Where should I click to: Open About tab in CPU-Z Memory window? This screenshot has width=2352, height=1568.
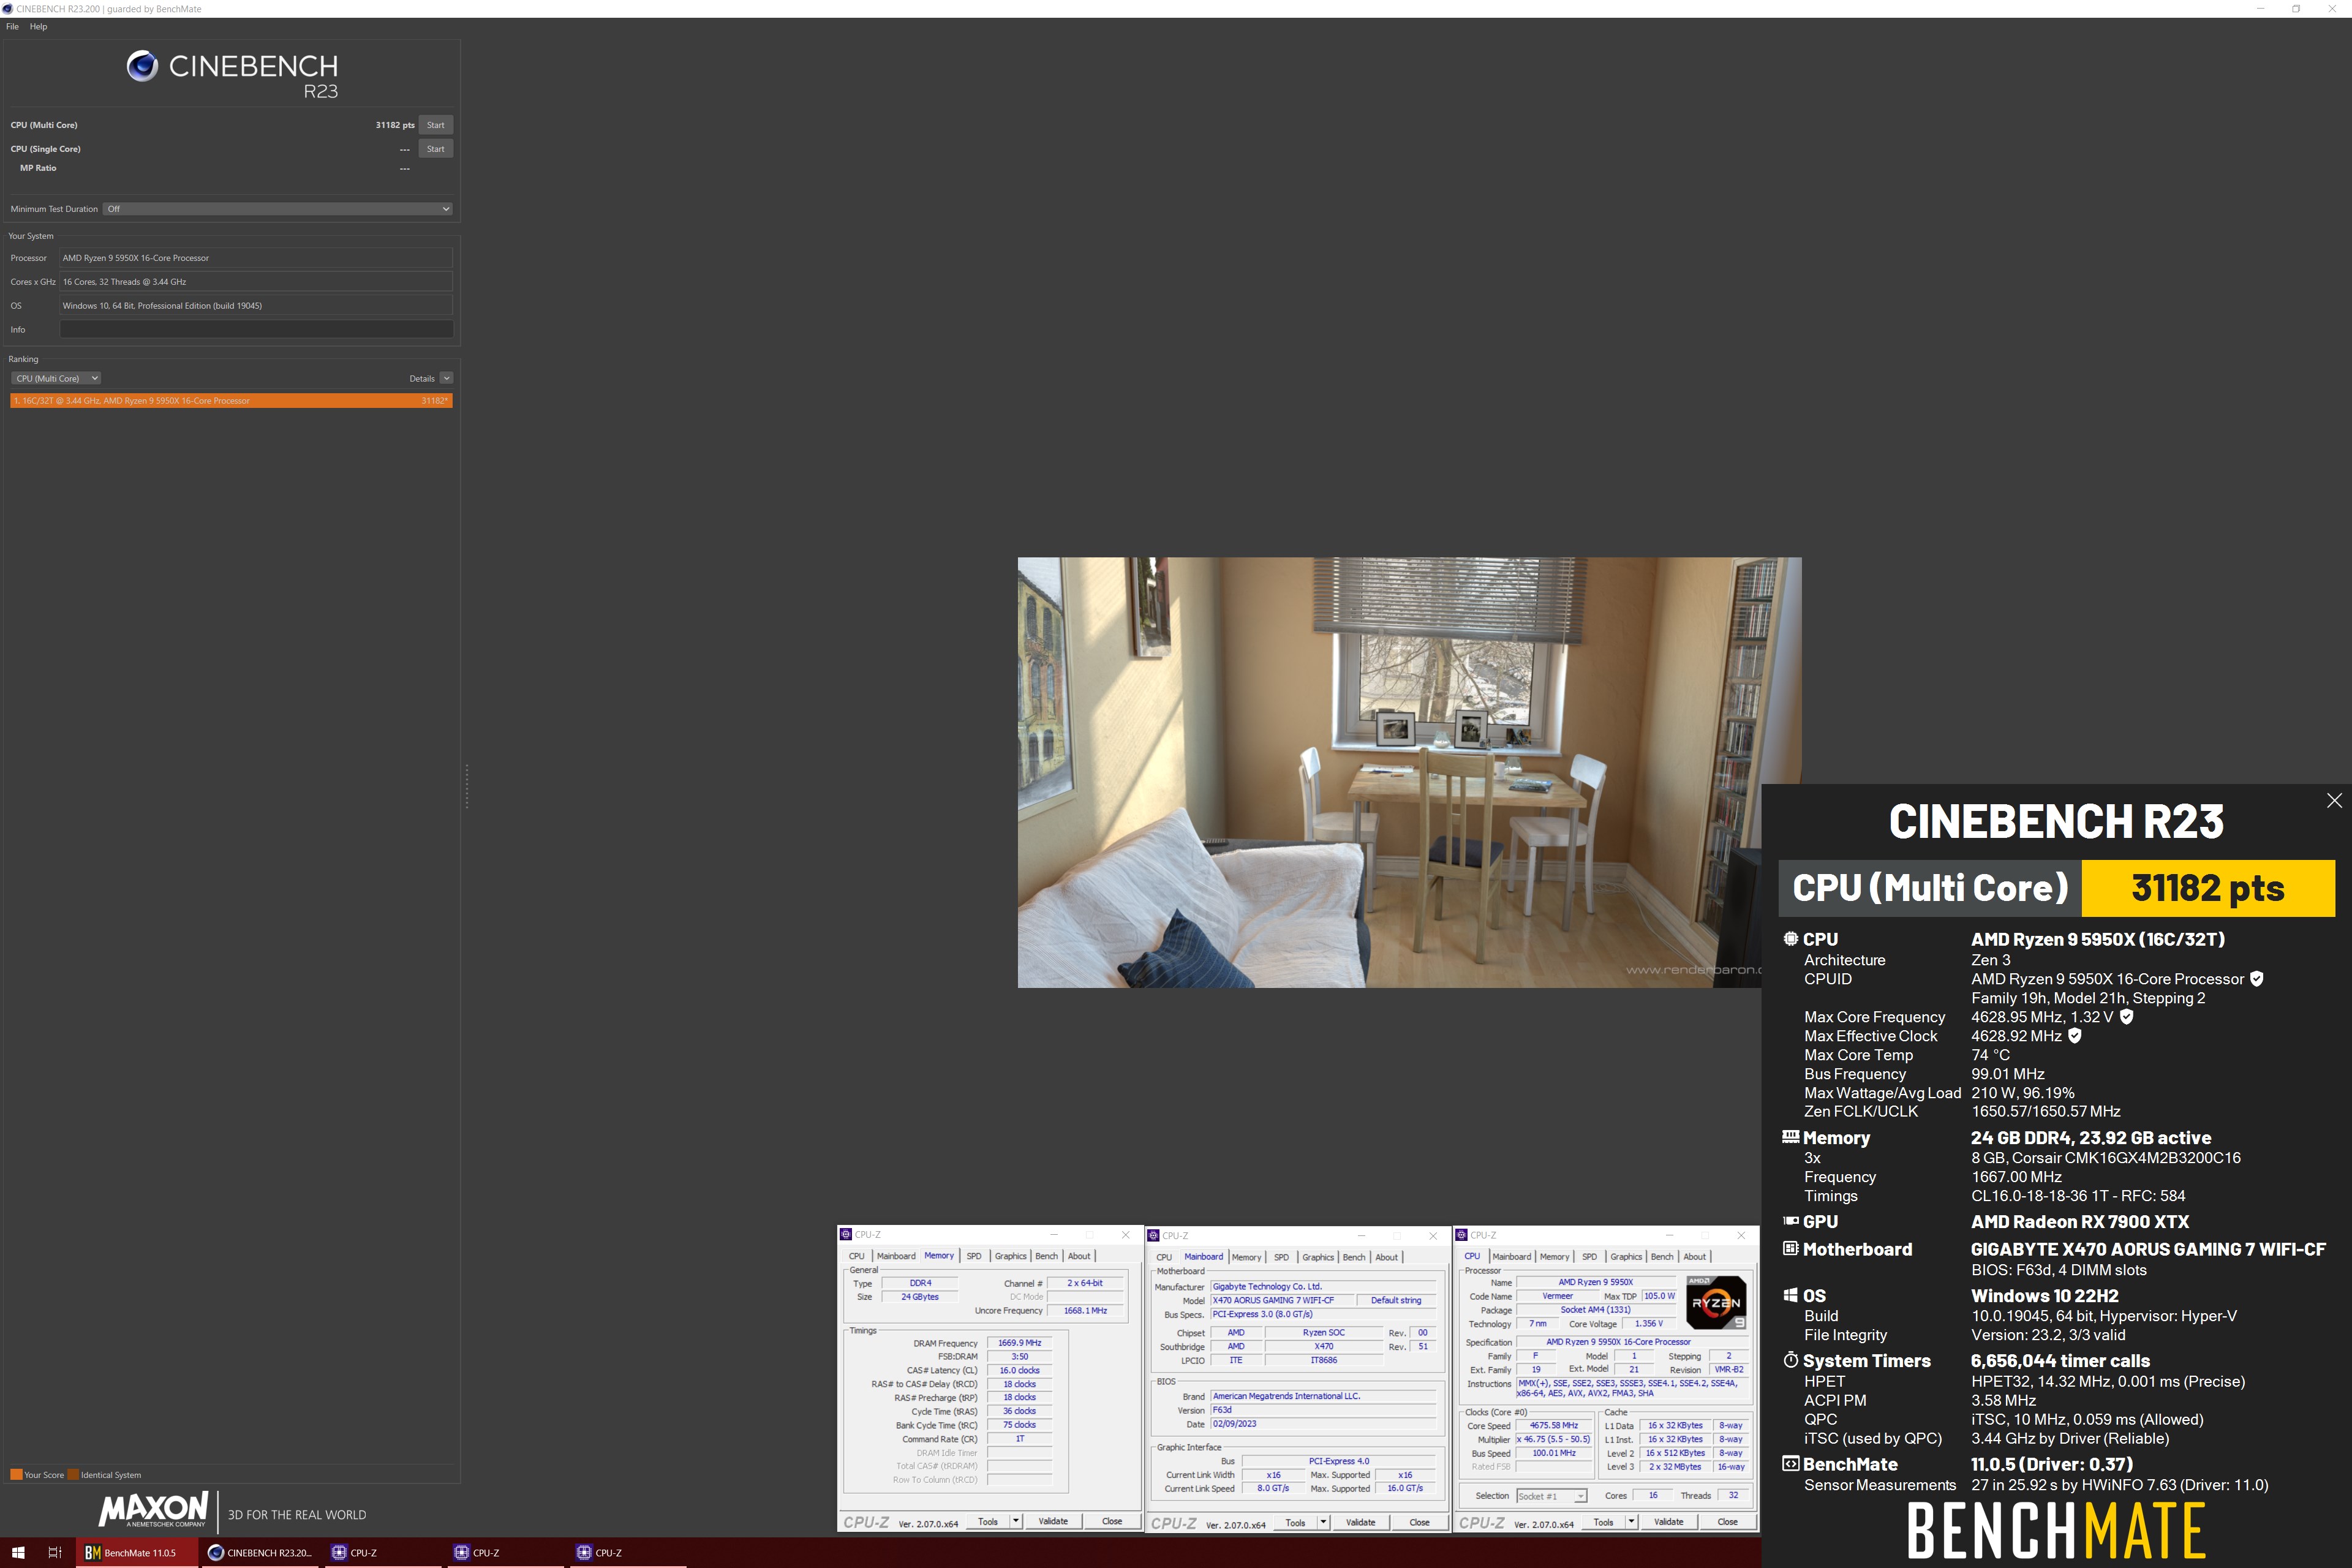pyautogui.click(x=1079, y=1256)
